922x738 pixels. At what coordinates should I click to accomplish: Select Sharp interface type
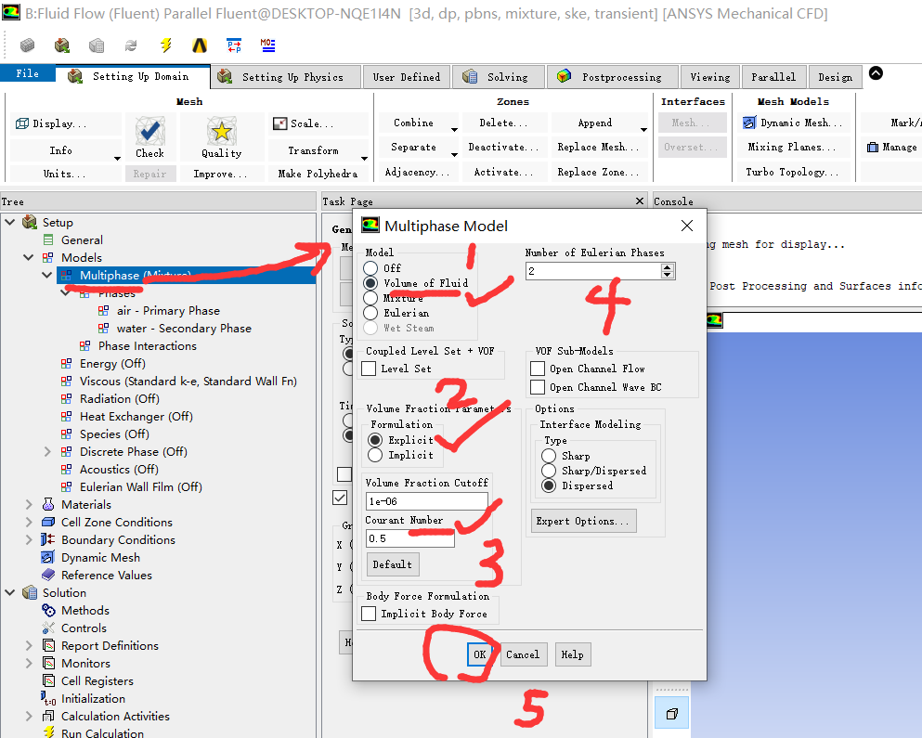tap(549, 456)
